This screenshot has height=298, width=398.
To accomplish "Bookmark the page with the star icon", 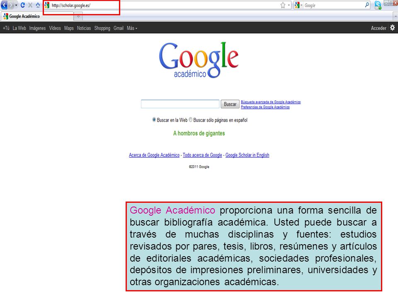I will click(x=283, y=5).
